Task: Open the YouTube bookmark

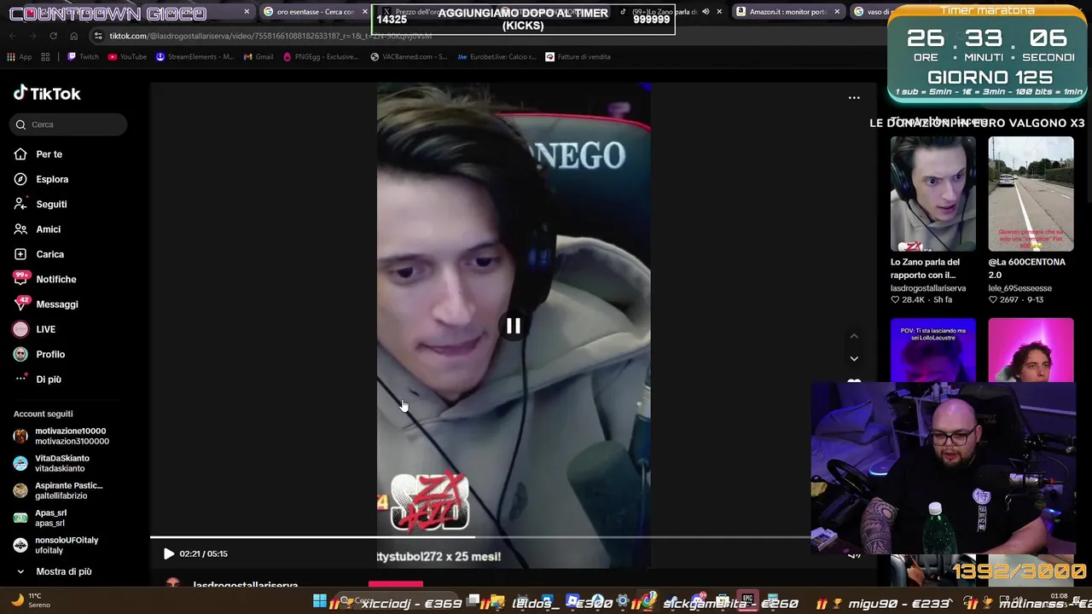Action: point(127,57)
